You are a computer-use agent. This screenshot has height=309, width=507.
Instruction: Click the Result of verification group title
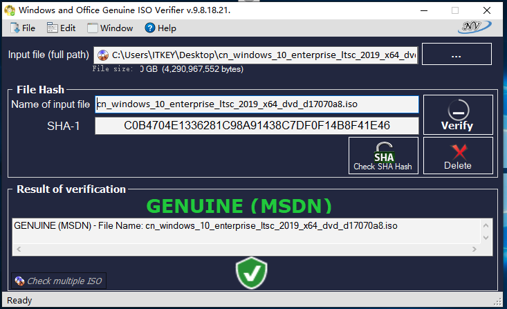[x=71, y=189]
